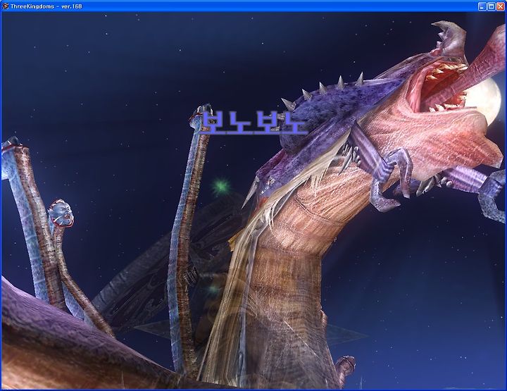Maximize the ThreeKingdoms window
This screenshot has height=391, width=507.
[x=492, y=6]
